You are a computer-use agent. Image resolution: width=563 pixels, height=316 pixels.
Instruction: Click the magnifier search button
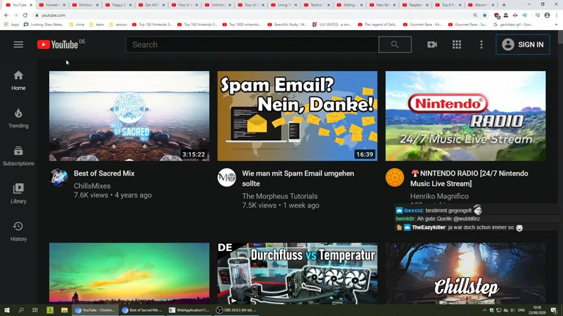point(395,45)
